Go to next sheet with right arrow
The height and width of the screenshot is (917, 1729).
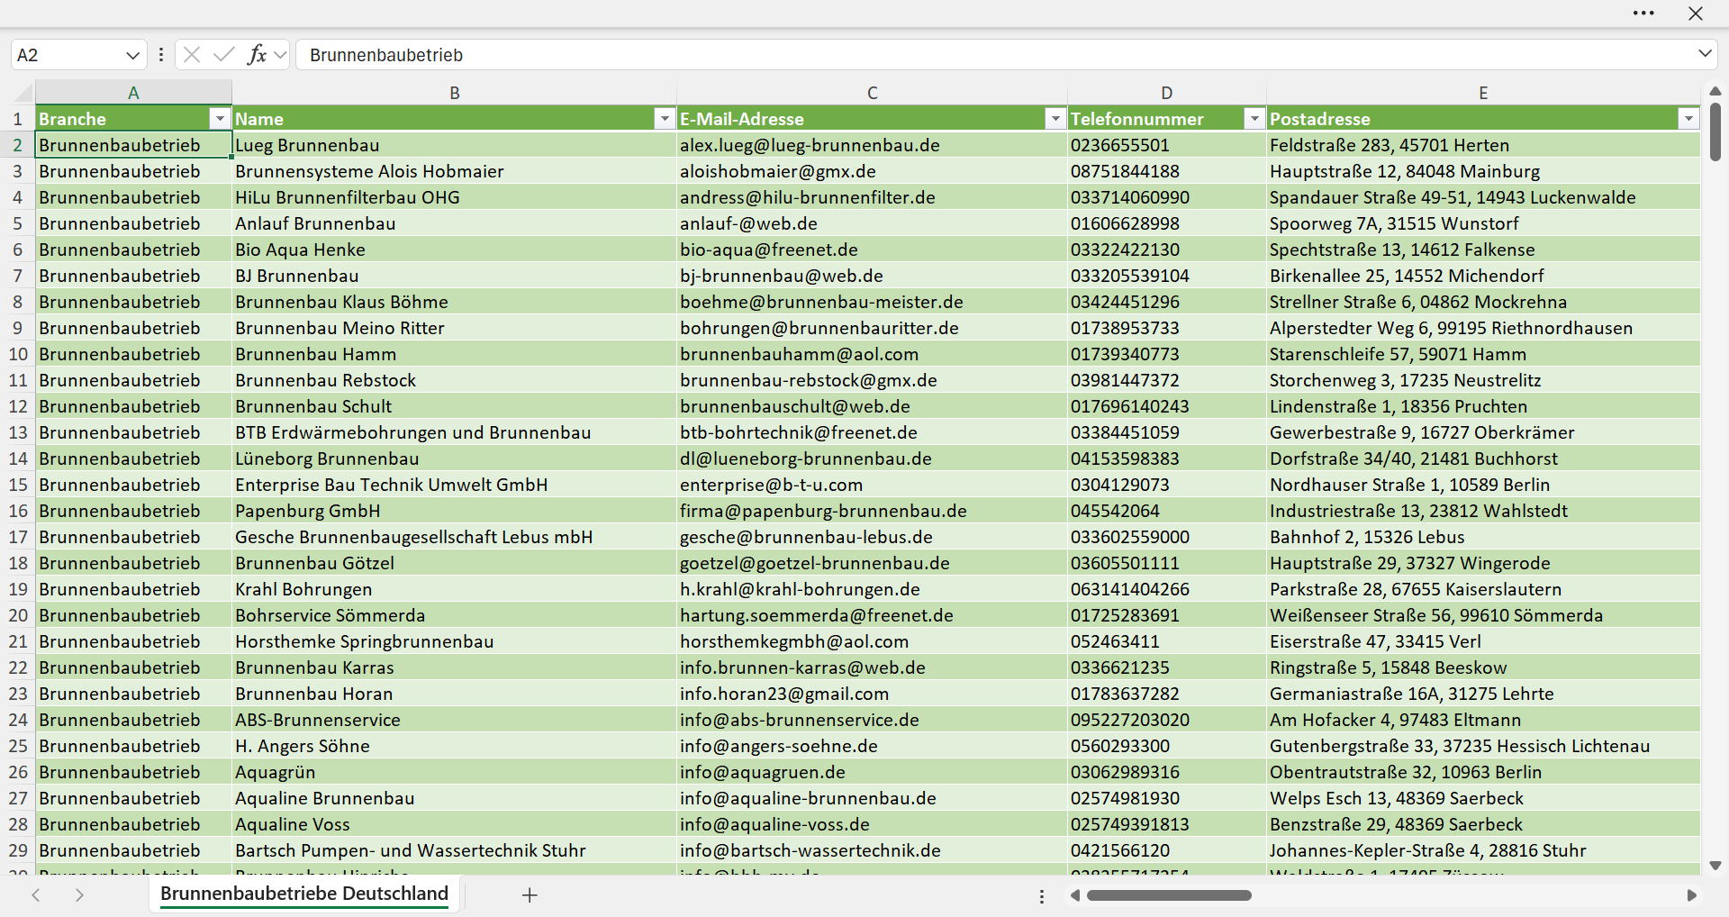point(79,895)
